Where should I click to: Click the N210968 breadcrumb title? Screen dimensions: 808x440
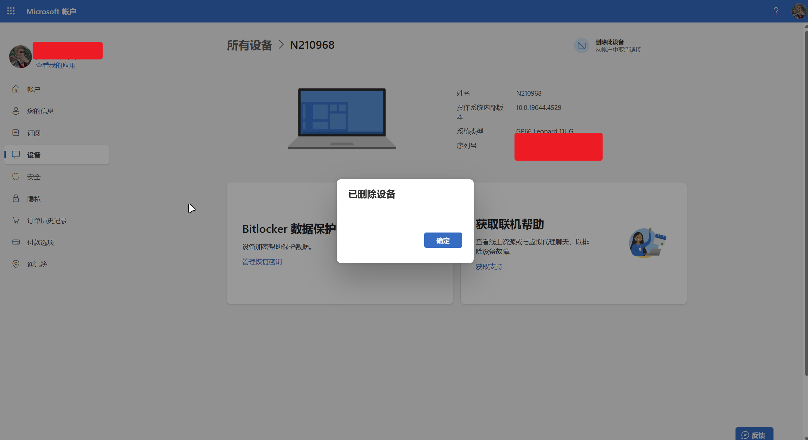pos(312,45)
